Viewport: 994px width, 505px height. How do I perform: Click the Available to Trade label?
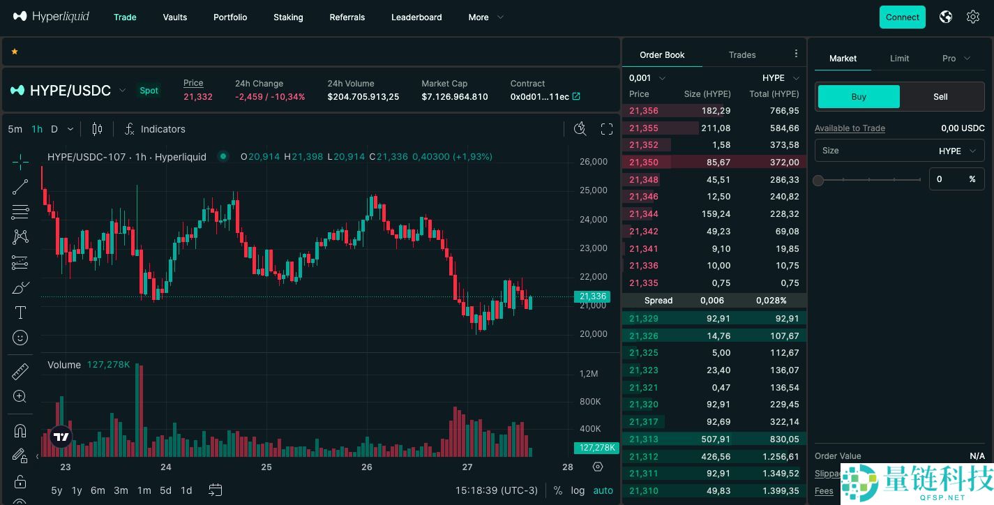pos(850,128)
